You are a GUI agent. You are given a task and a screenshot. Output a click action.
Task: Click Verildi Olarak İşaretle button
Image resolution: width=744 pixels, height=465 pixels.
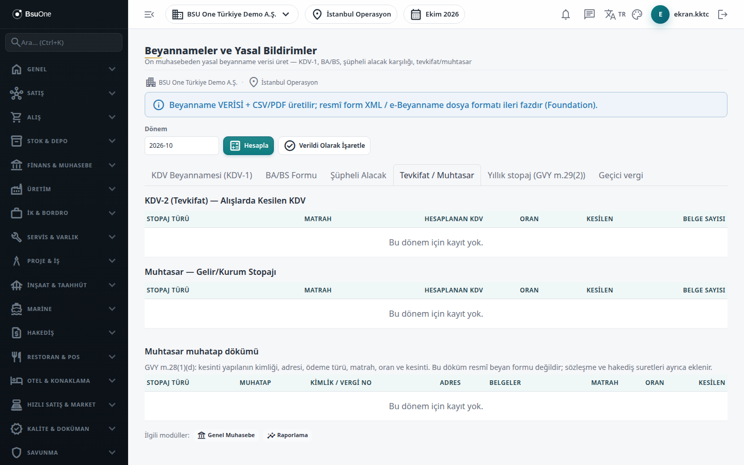coord(324,146)
